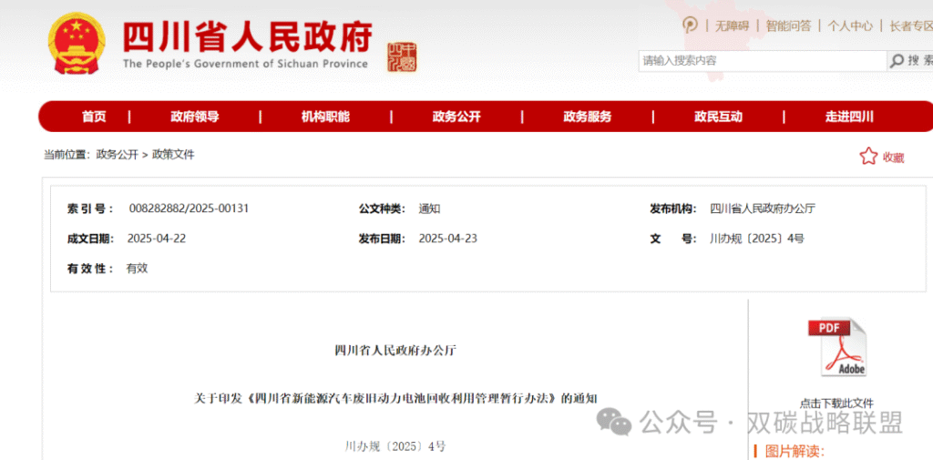Click the notice title about 废旧动力电池回收利用

(395, 398)
